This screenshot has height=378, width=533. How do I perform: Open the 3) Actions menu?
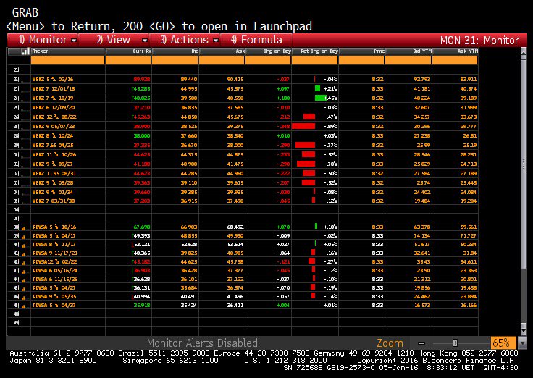point(185,40)
